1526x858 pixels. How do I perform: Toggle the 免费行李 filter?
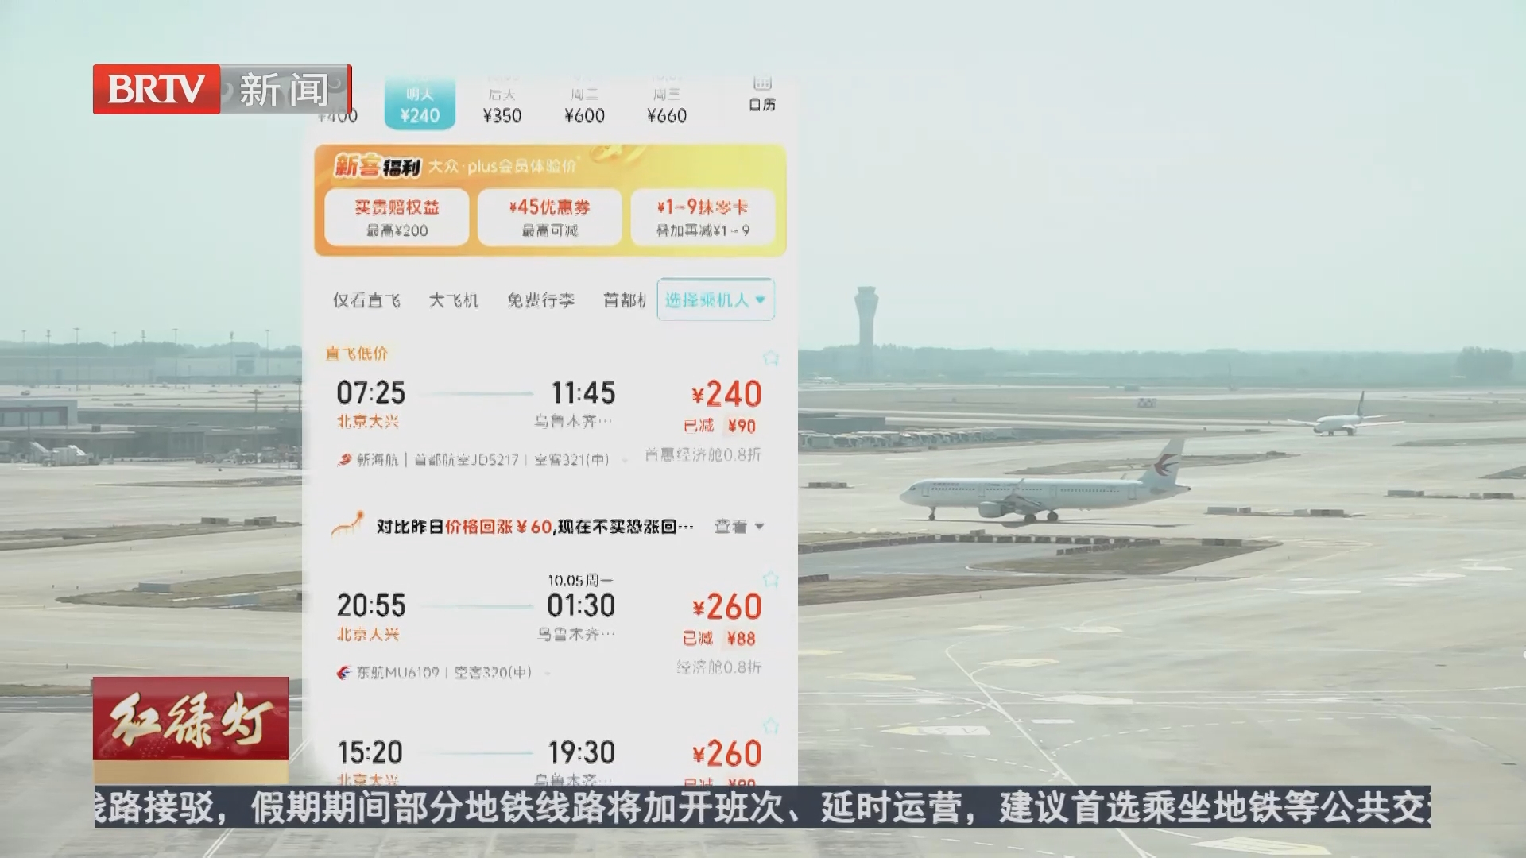point(540,300)
